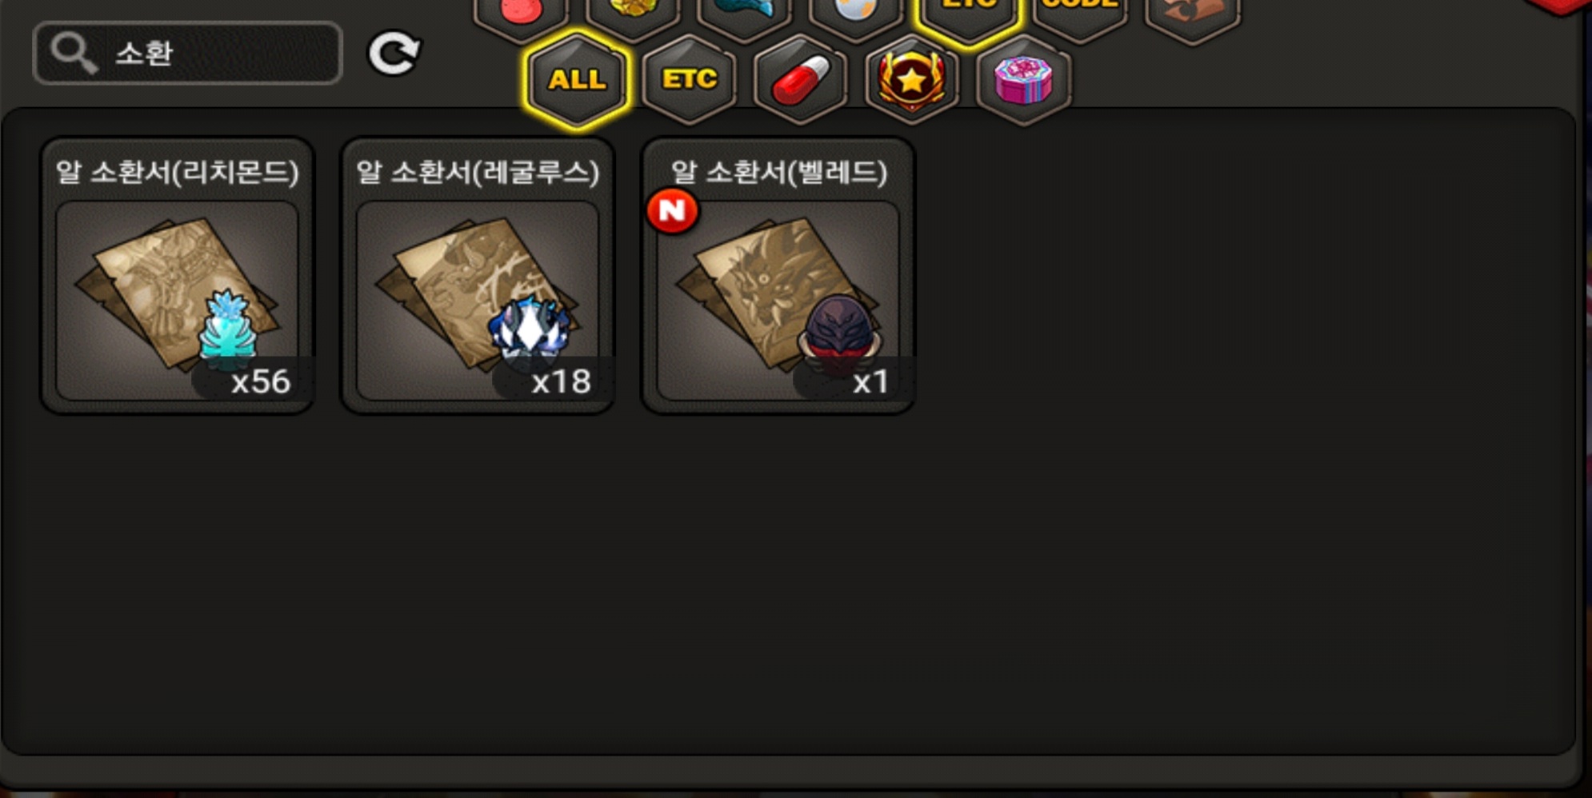1592x798 pixels.
Task: Click the refresh arrow icon beside search
Action: pos(393,54)
